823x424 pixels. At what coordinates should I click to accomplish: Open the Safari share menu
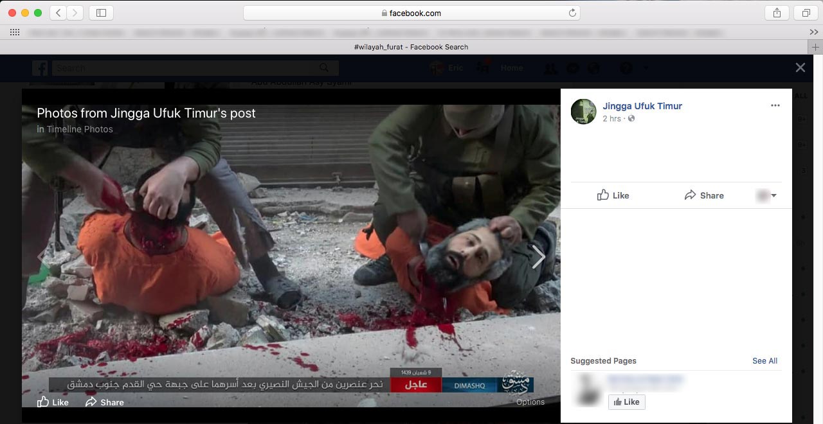(x=777, y=13)
